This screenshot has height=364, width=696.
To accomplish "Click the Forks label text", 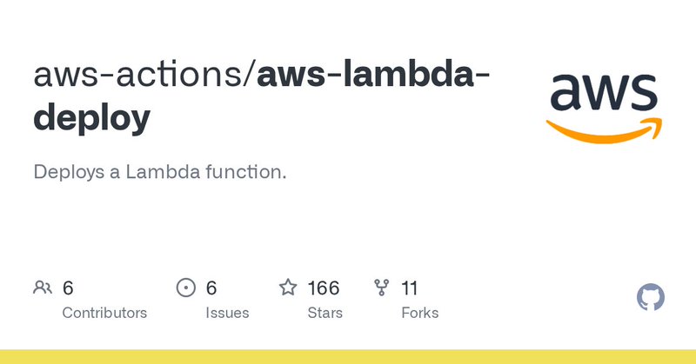I will (x=420, y=313).
